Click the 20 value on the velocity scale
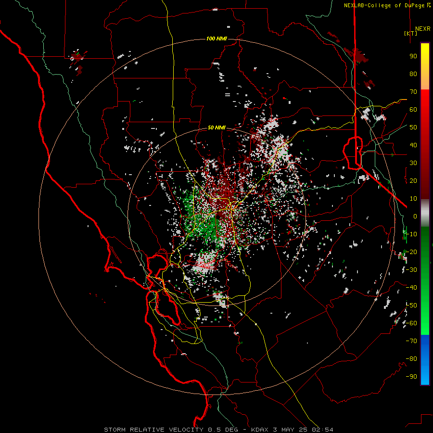 tap(413, 181)
